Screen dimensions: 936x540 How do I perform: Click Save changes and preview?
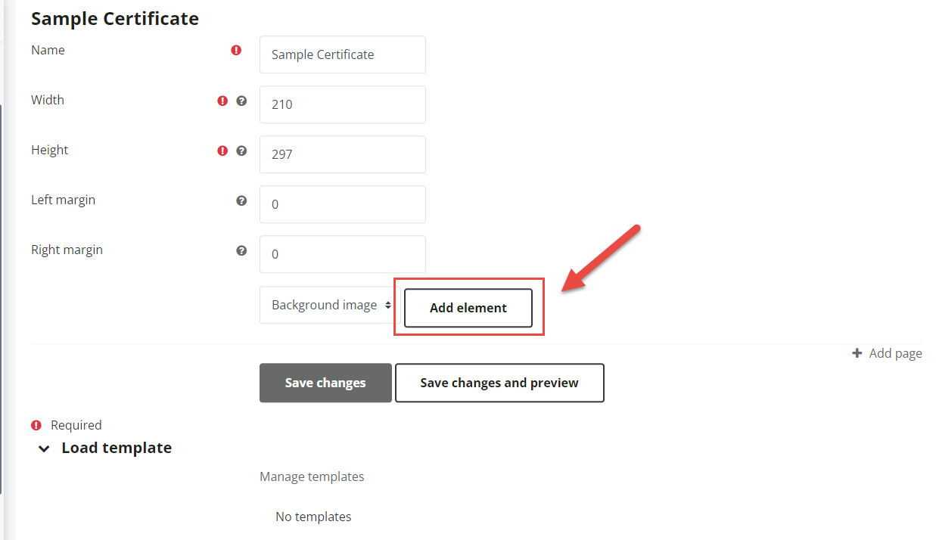click(x=499, y=383)
